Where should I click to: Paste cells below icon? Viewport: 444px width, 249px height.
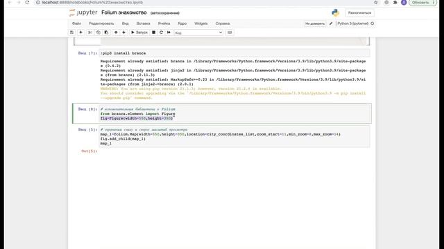click(106, 33)
